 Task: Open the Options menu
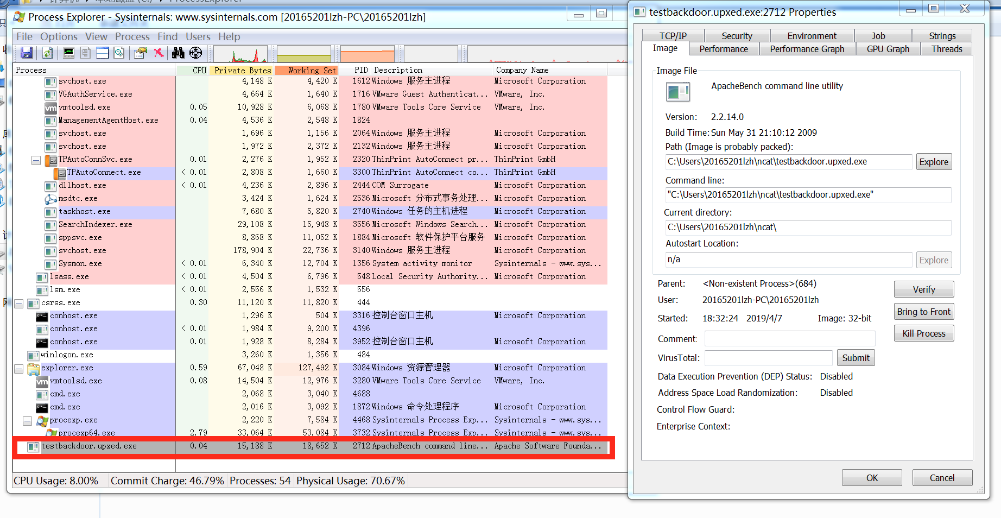(x=59, y=36)
